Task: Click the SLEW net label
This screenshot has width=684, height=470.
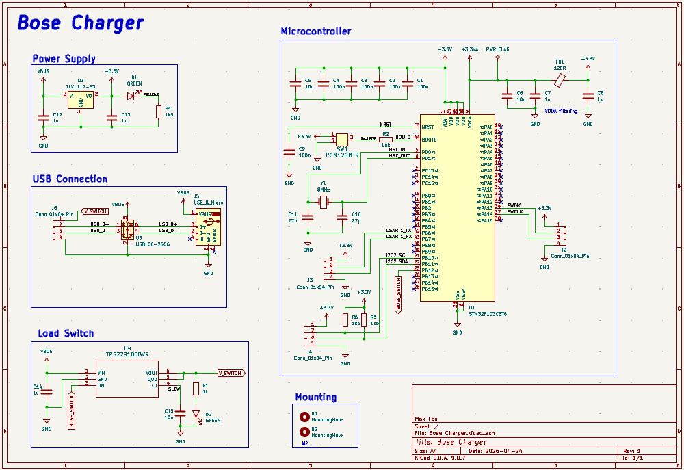Action: tap(174, 389)
